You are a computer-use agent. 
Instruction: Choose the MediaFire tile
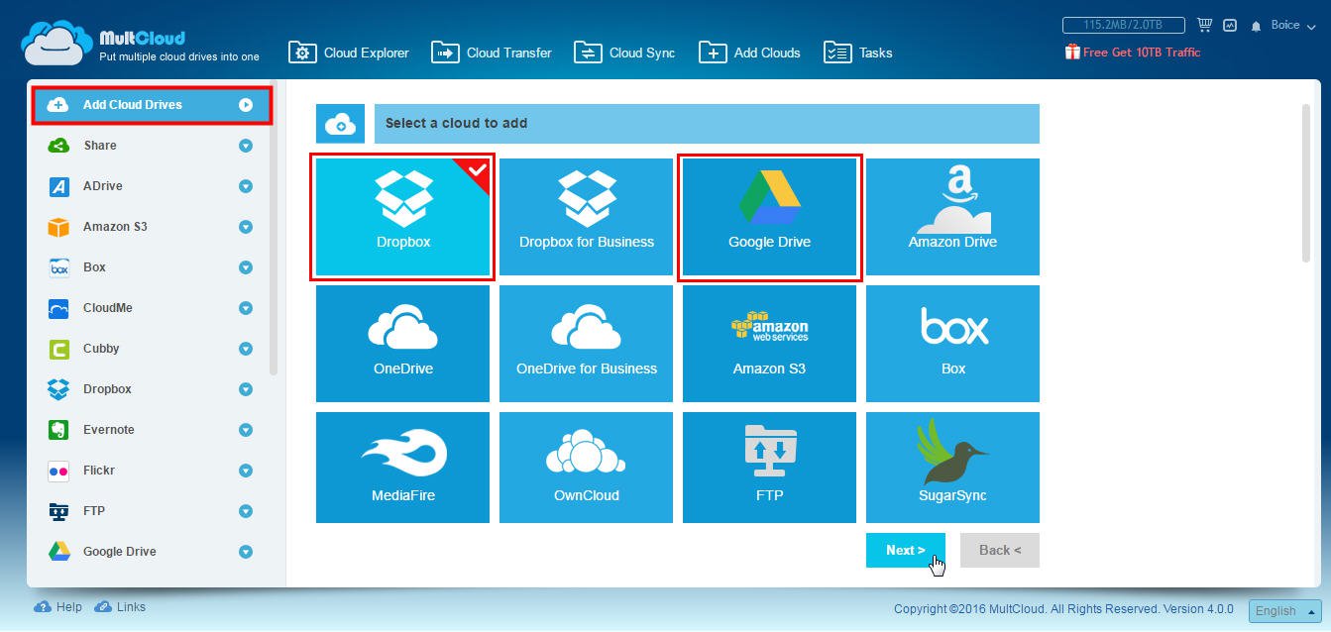point(402,468)
